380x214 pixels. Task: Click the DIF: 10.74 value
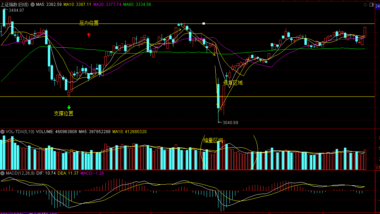click(x=46, y=173)
